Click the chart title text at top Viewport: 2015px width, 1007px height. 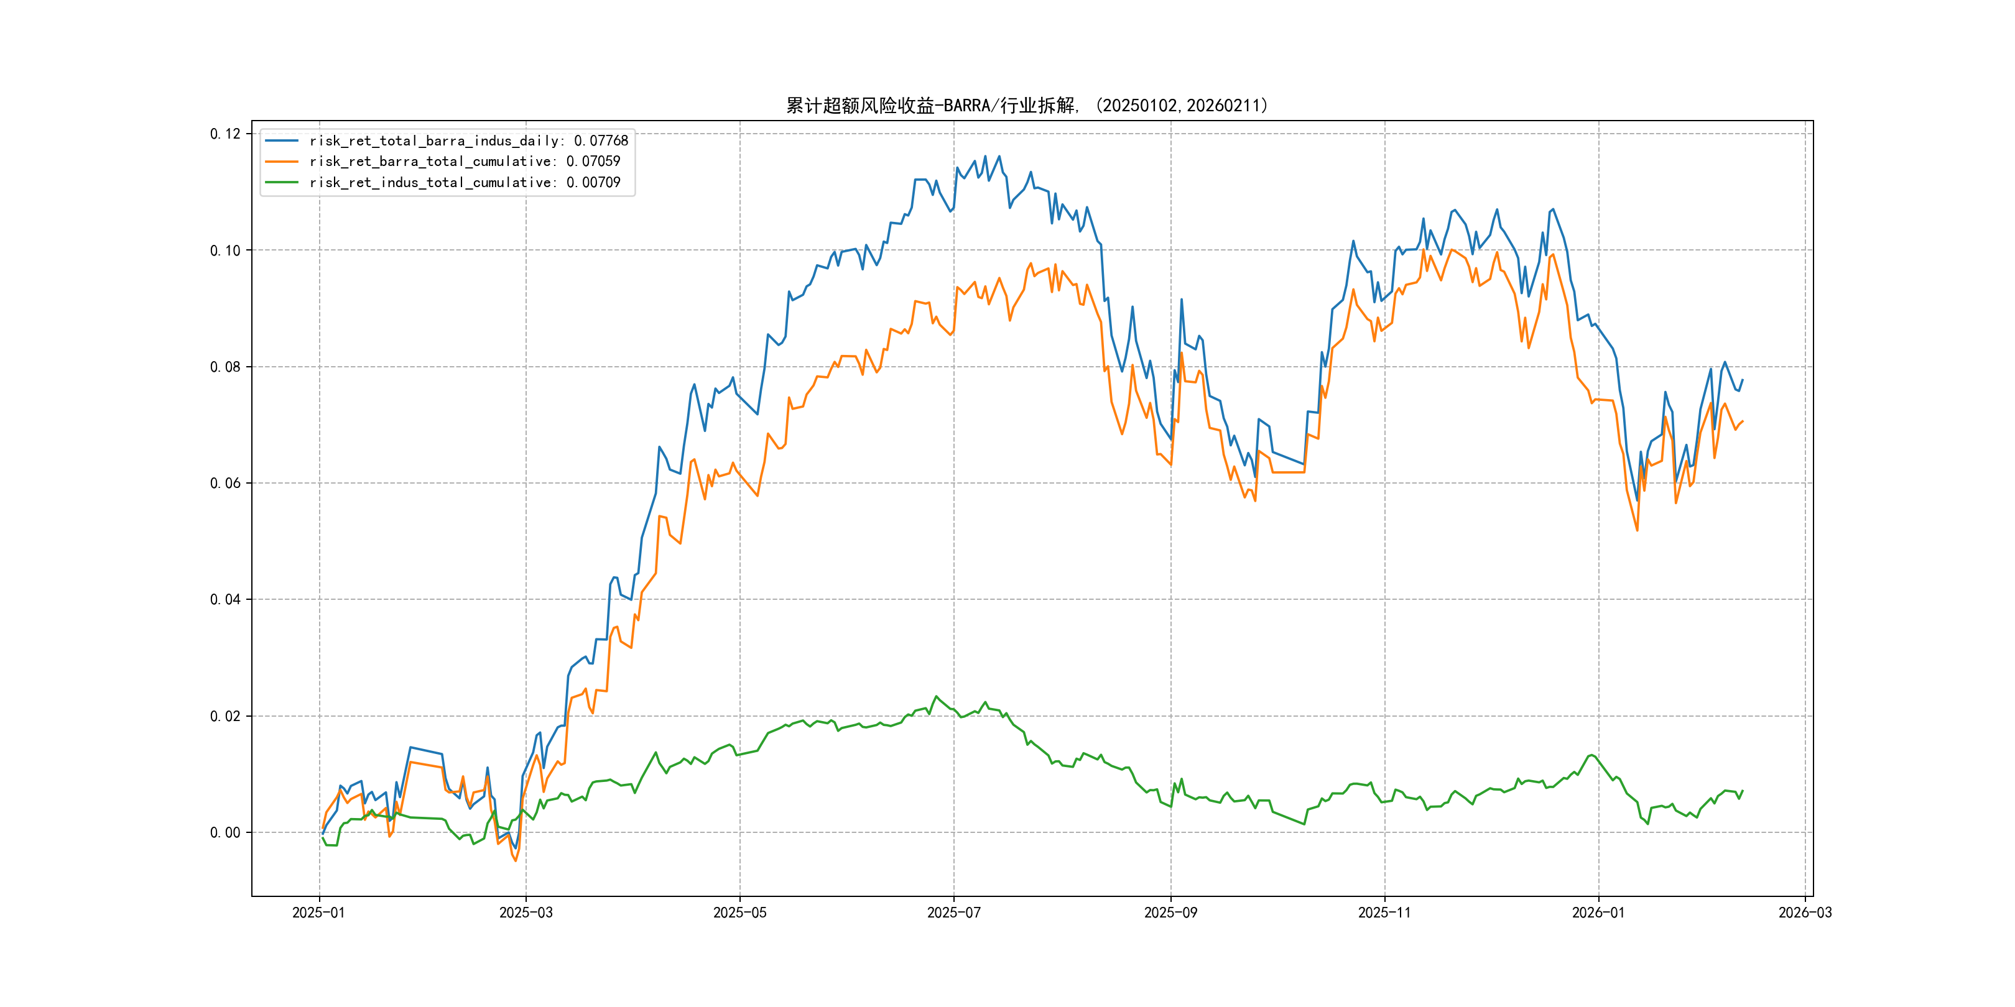point(1027,106)
